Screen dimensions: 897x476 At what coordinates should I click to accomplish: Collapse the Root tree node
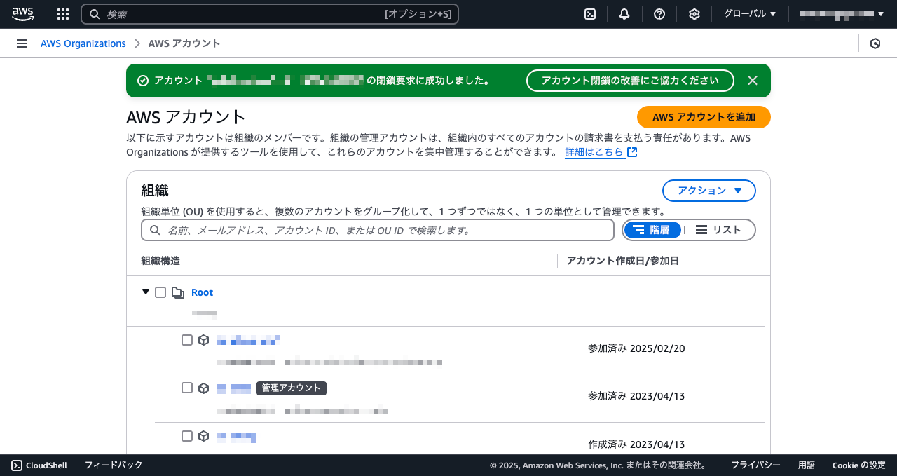click(146, 292)
